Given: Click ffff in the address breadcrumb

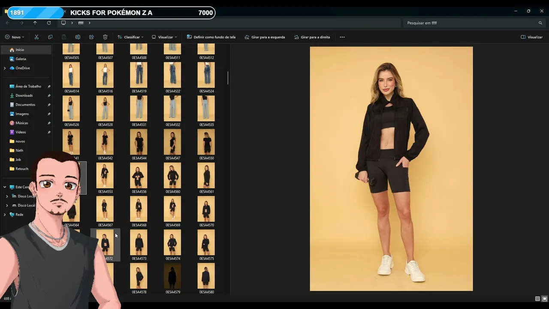Looking at the screenshot, I should pos(81,23).
